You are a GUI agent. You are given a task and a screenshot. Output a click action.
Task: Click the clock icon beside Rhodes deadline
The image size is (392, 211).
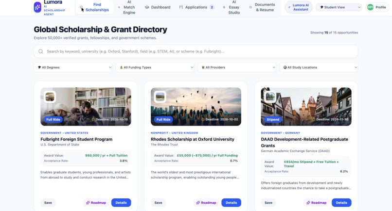tap(203, 119)
